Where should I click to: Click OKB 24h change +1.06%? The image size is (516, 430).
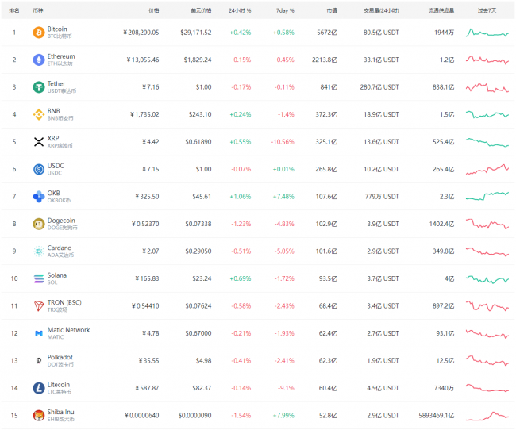(241, 197)
